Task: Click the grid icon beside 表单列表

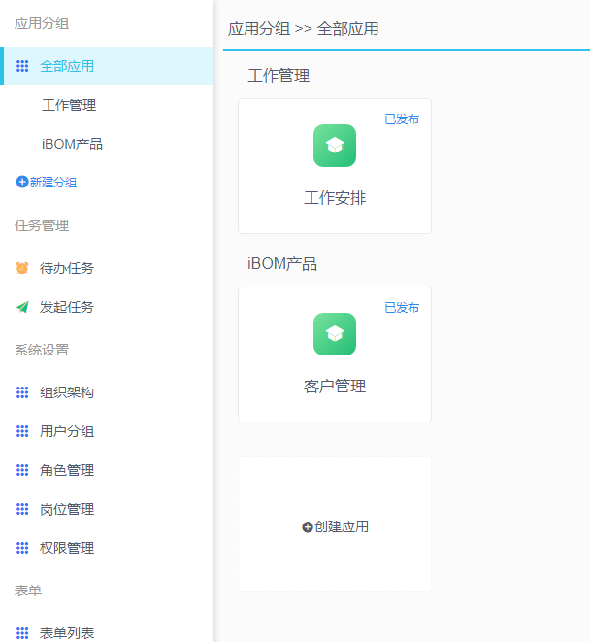Action: pyautogui.click(x=22, y=633)
